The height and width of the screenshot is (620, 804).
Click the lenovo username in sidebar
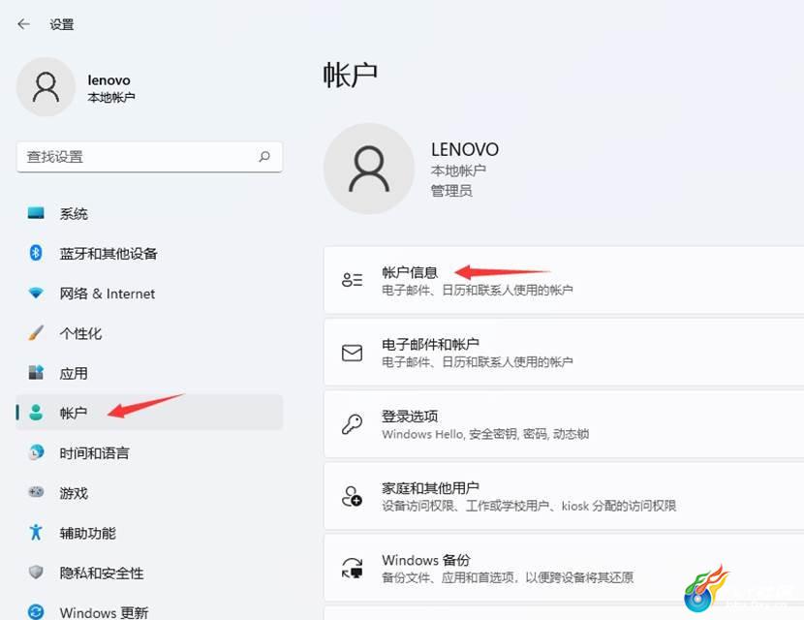pyautogui.click(x=108, y=80)
